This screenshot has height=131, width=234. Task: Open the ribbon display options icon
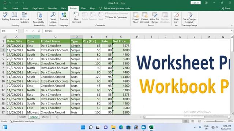[206, 3]
